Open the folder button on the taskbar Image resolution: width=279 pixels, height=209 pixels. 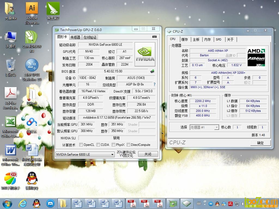tap(64, 204)
